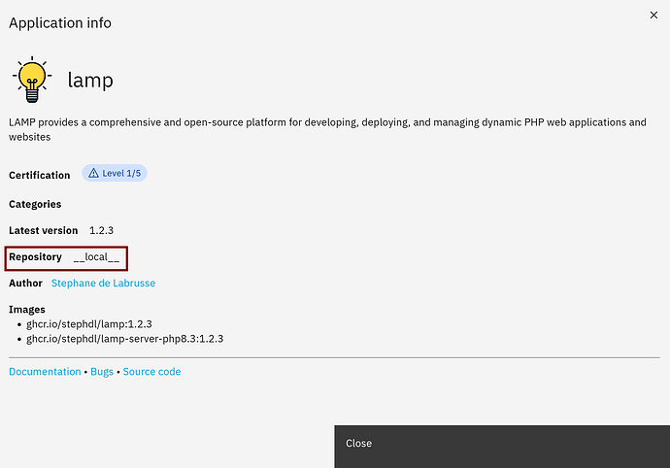Click the 1.2.3 latest version number
This screenshot has height=468, width=670.
102,231
